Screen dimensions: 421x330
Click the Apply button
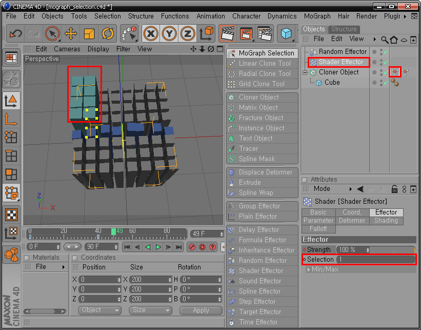click(x=201, y=310)
